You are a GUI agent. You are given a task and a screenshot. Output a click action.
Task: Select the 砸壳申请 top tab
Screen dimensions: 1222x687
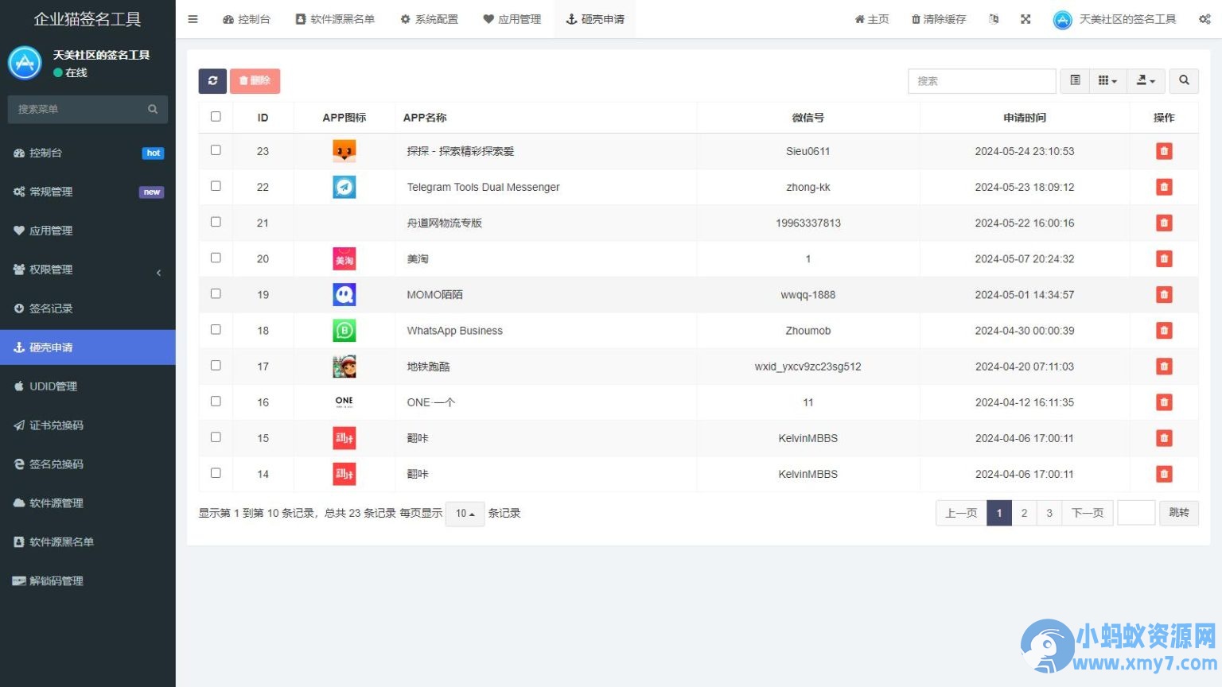595,19
